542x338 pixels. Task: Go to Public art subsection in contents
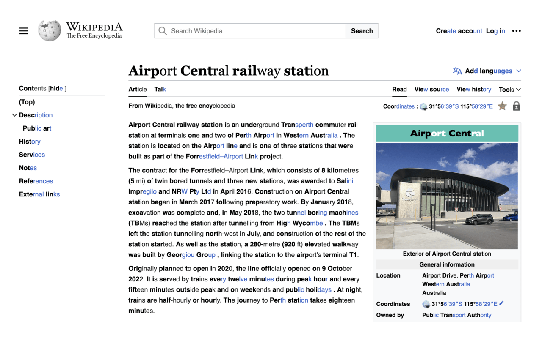[x=37, y=128]
